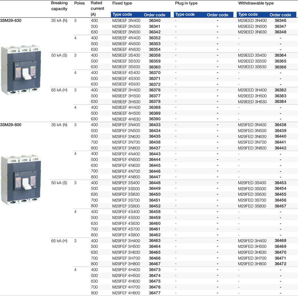Click type code M29FEF 4H800

126,293
